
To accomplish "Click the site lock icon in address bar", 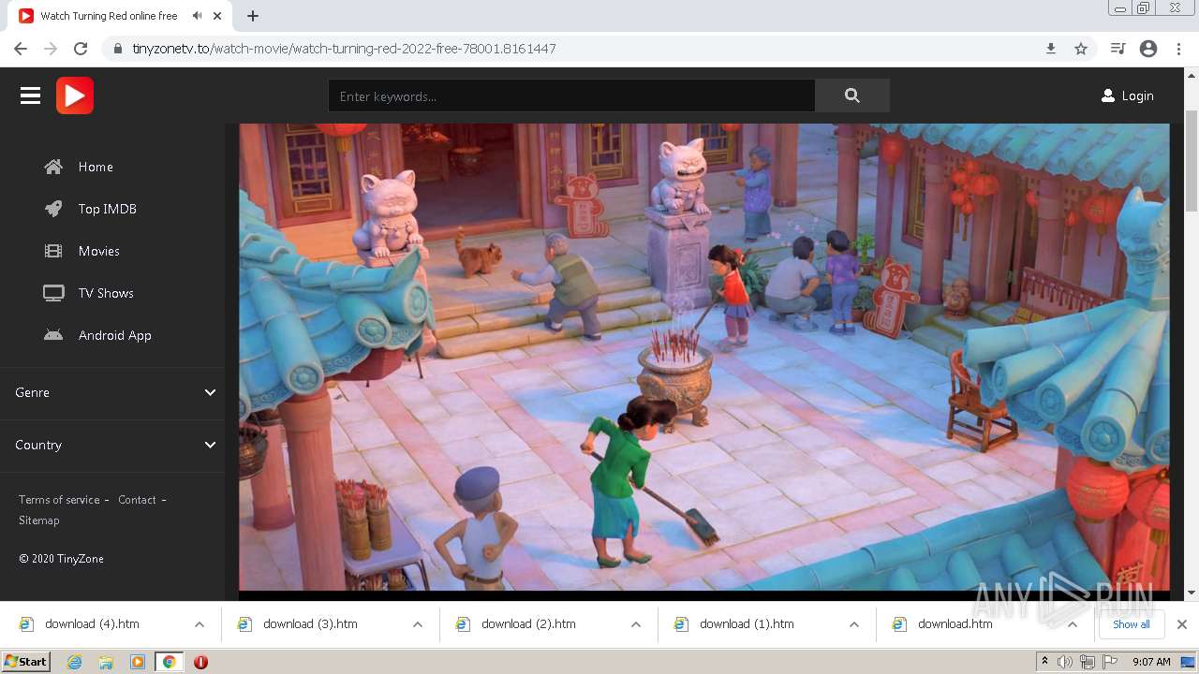I will coord(118,49).
